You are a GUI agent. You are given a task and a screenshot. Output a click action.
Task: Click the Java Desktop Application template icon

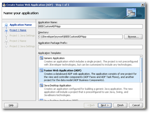pyautogui.click(x=41, y=85)
